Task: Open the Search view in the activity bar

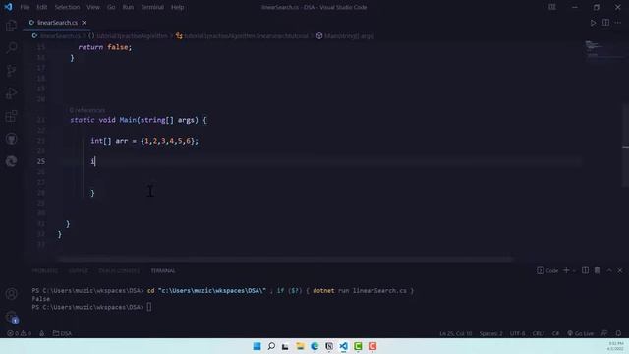Action: coord(11,48)
